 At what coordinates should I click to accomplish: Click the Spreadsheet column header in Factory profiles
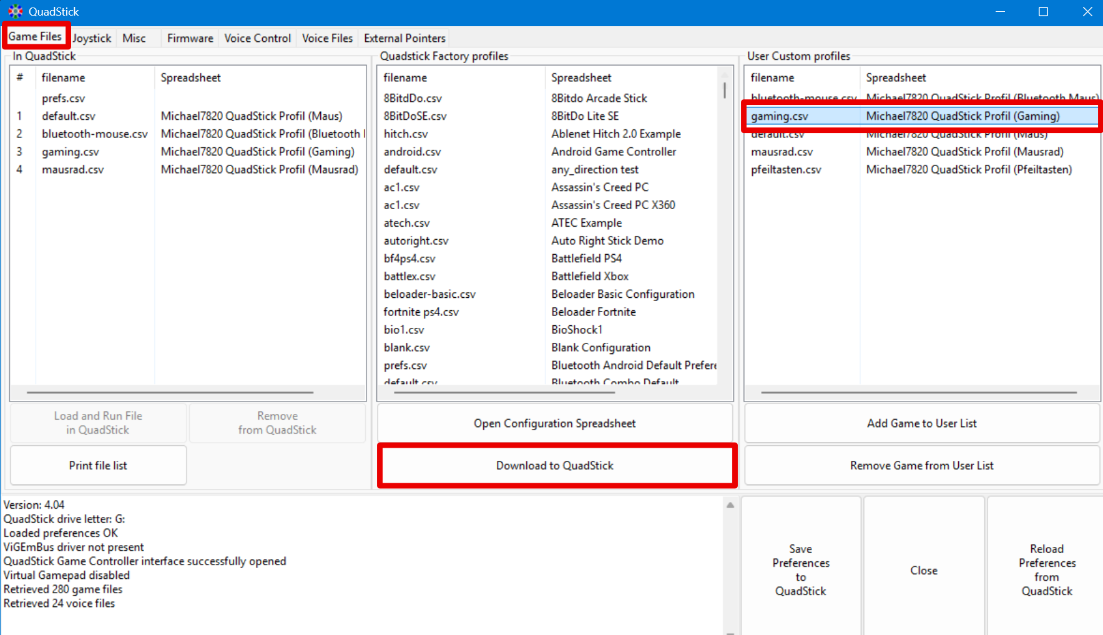581,77
